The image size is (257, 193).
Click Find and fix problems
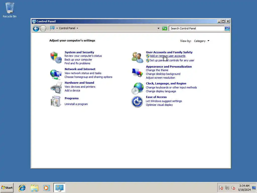(x=77, y=63)
